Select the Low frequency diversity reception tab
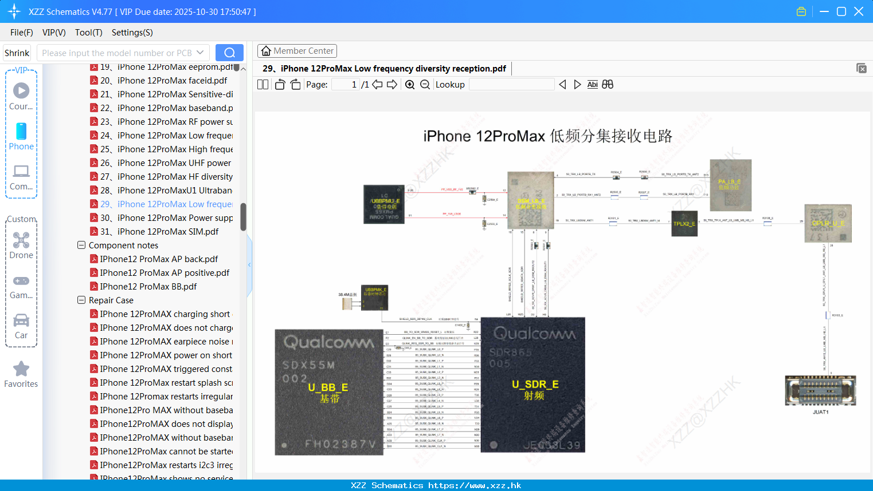 coord(384,69)
